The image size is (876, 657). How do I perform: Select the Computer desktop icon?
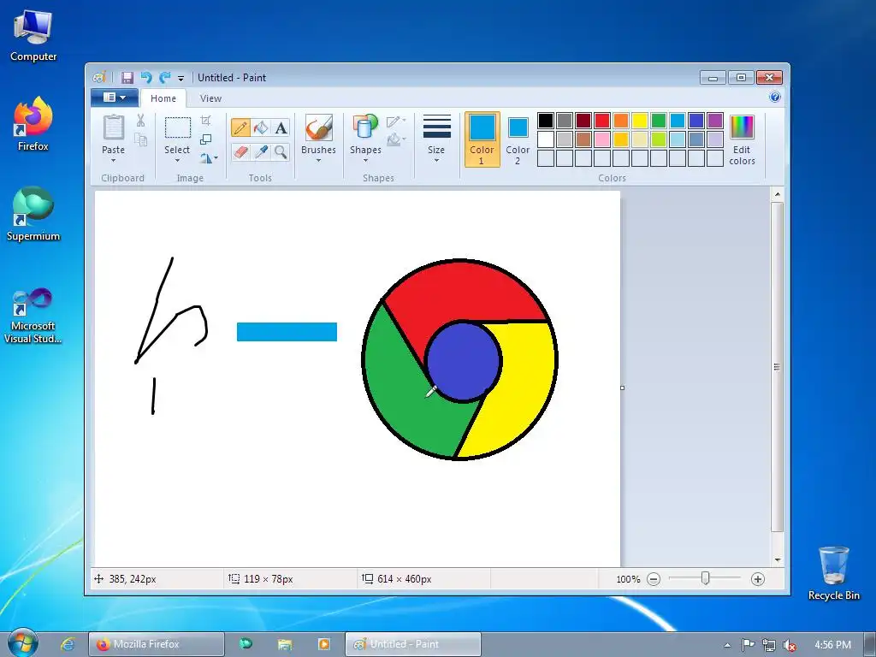click(33, 36)
